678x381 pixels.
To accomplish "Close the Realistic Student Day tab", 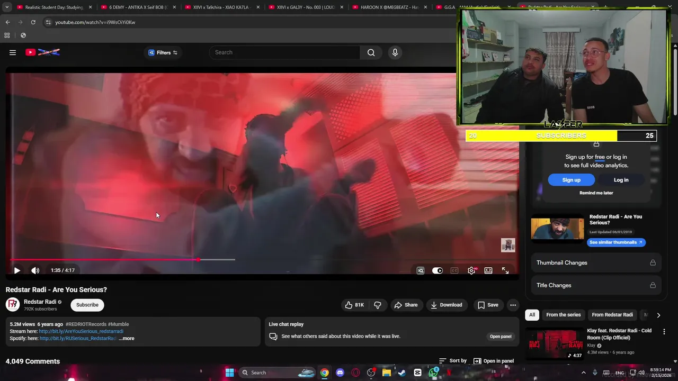I will (91, 7).
